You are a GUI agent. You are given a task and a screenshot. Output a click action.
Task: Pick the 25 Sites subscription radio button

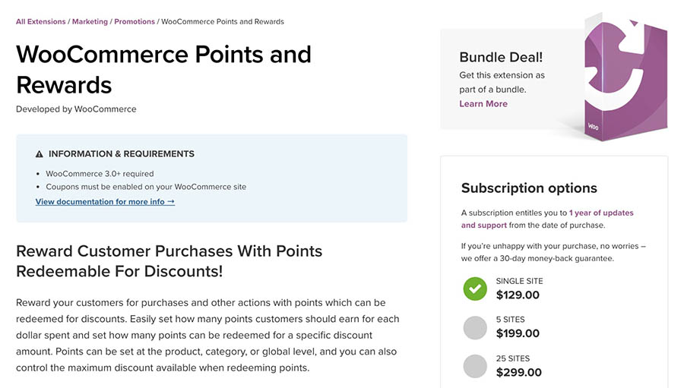coord(475,366)
